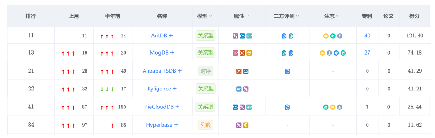Viewport: 435px width, 138px height.
Task: Click the gray download icon for PieCloudDB
Action: pyautogui.click(x=340, y=107)
